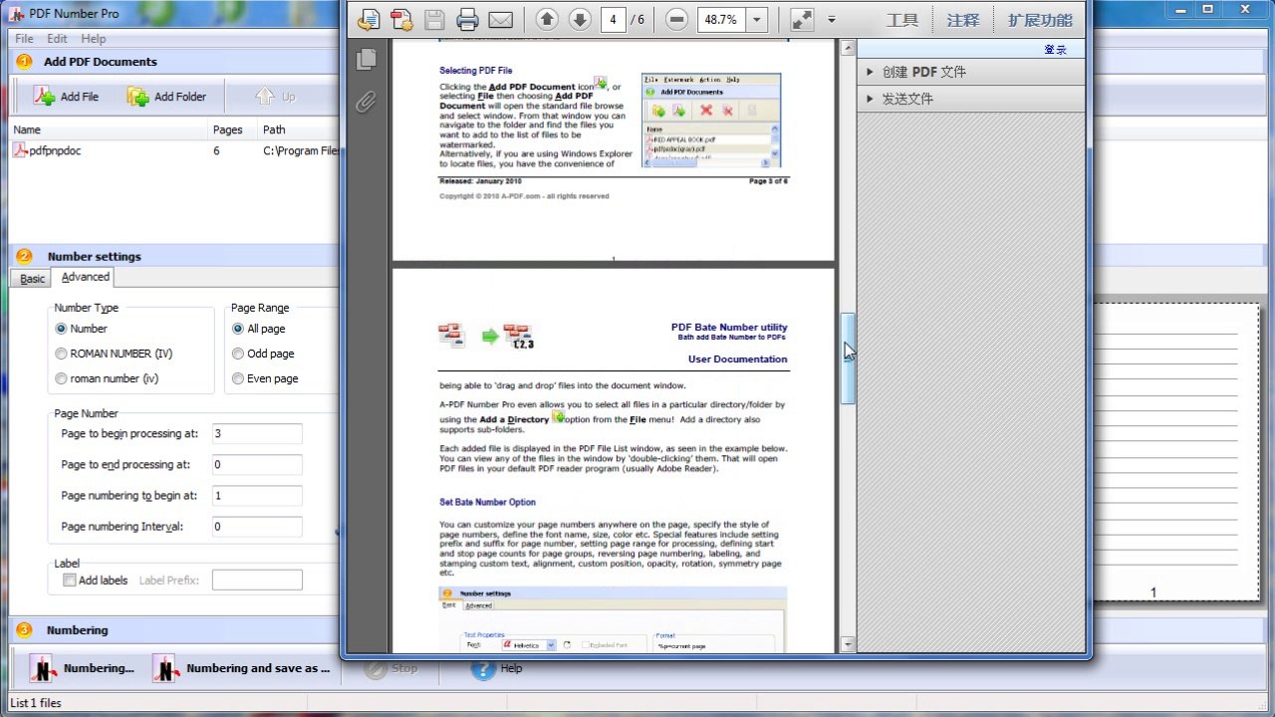Open the toolbar options dropdown arrow
Screen dimensions: 1275x717
(x=832, y=20)
